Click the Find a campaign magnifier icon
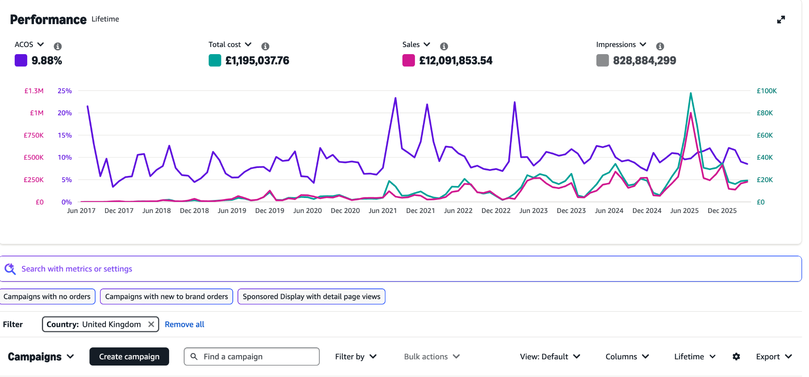The height and width of the screenshot is (377, 809). 194,356
